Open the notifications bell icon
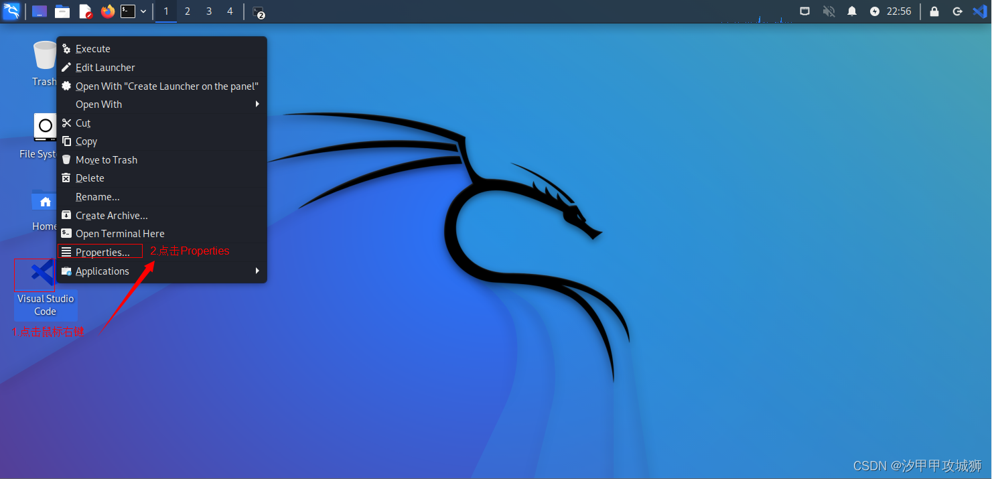 pyautogui.click(x=852, y=11)
